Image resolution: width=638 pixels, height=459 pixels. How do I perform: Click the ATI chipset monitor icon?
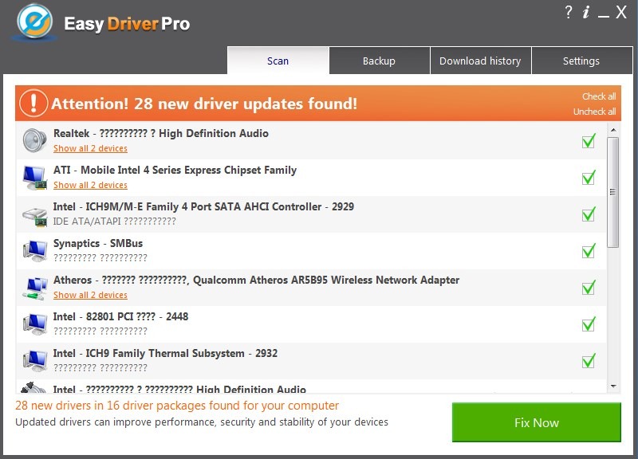tap(34, 178)
